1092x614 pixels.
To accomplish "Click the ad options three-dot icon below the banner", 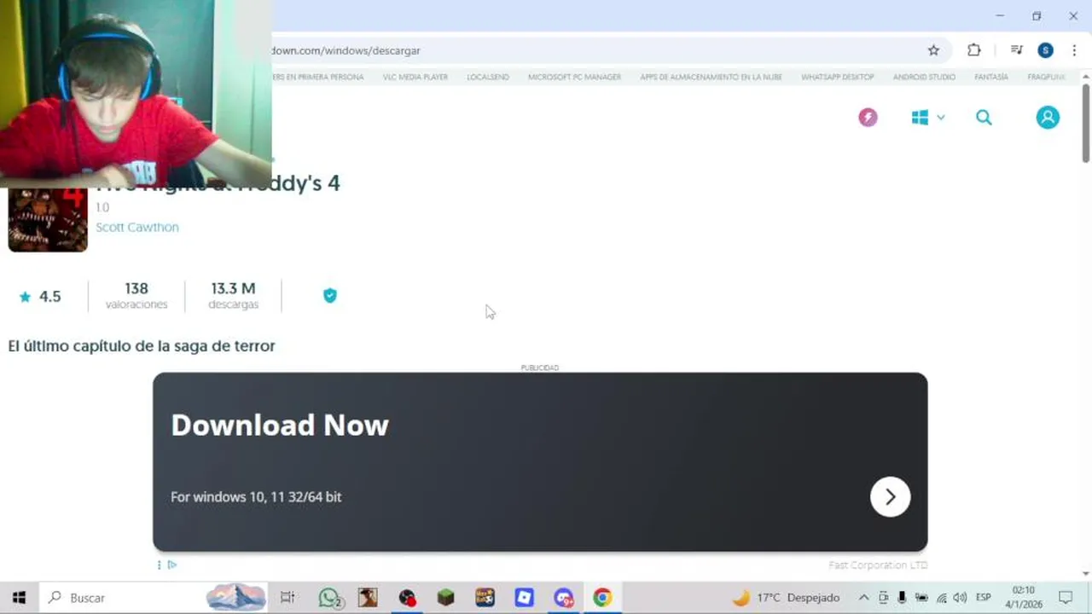I will (x=159, y=565).
